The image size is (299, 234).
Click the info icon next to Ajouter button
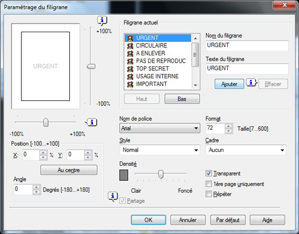click(x=252, y=82)
